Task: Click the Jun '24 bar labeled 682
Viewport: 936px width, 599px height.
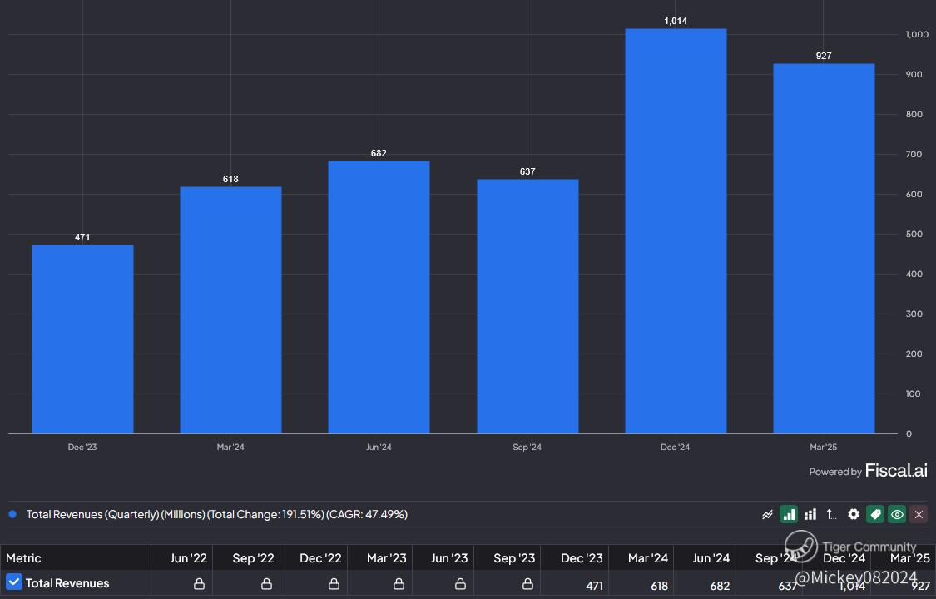Action: (379, 297)
